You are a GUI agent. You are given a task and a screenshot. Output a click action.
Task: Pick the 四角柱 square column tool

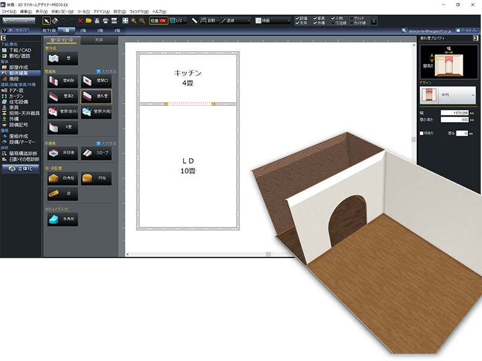coord(63,179)
